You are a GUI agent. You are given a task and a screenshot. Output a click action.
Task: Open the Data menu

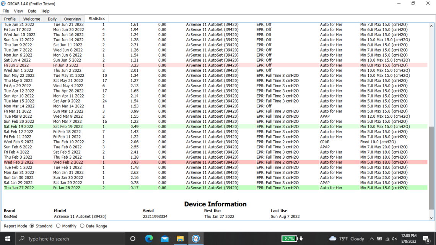tap(32, 11)
